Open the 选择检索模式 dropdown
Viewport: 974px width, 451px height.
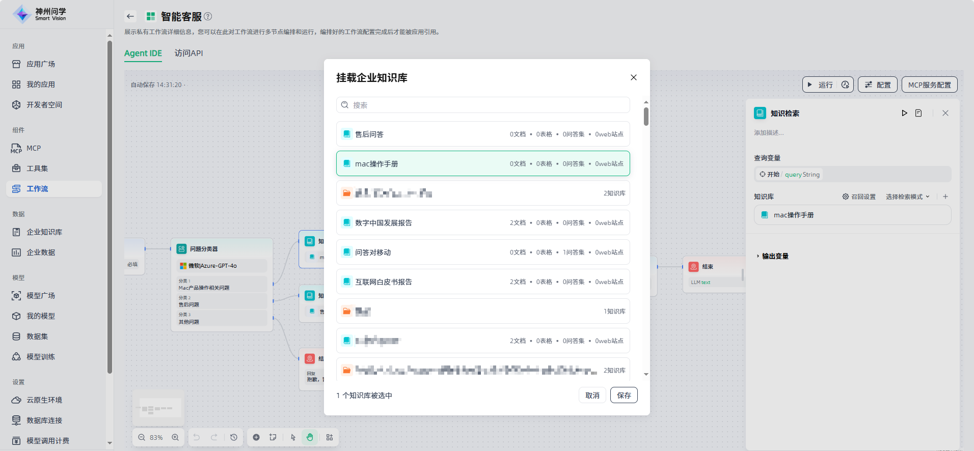tap(907, 197)
